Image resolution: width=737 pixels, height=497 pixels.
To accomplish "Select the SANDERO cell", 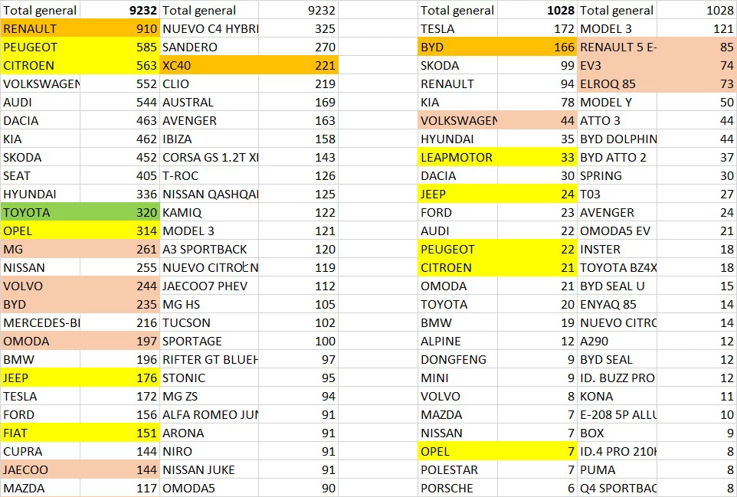I will click(209, 47).
